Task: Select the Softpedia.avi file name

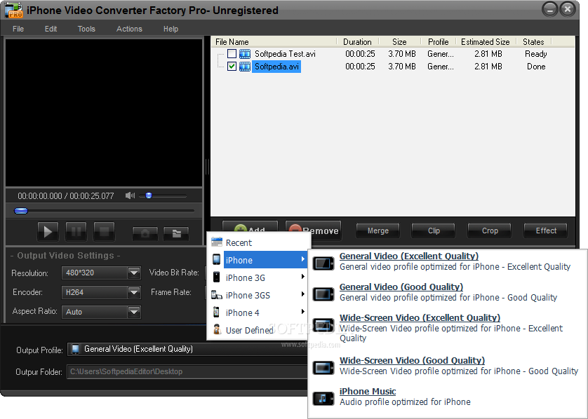Action: pos(276,67)
